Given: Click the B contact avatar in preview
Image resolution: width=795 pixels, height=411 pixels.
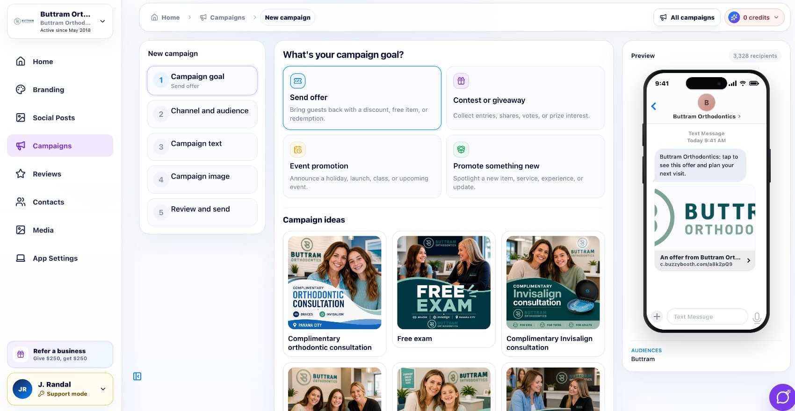Looking at the screenshot, I should [x=706, y=102].
